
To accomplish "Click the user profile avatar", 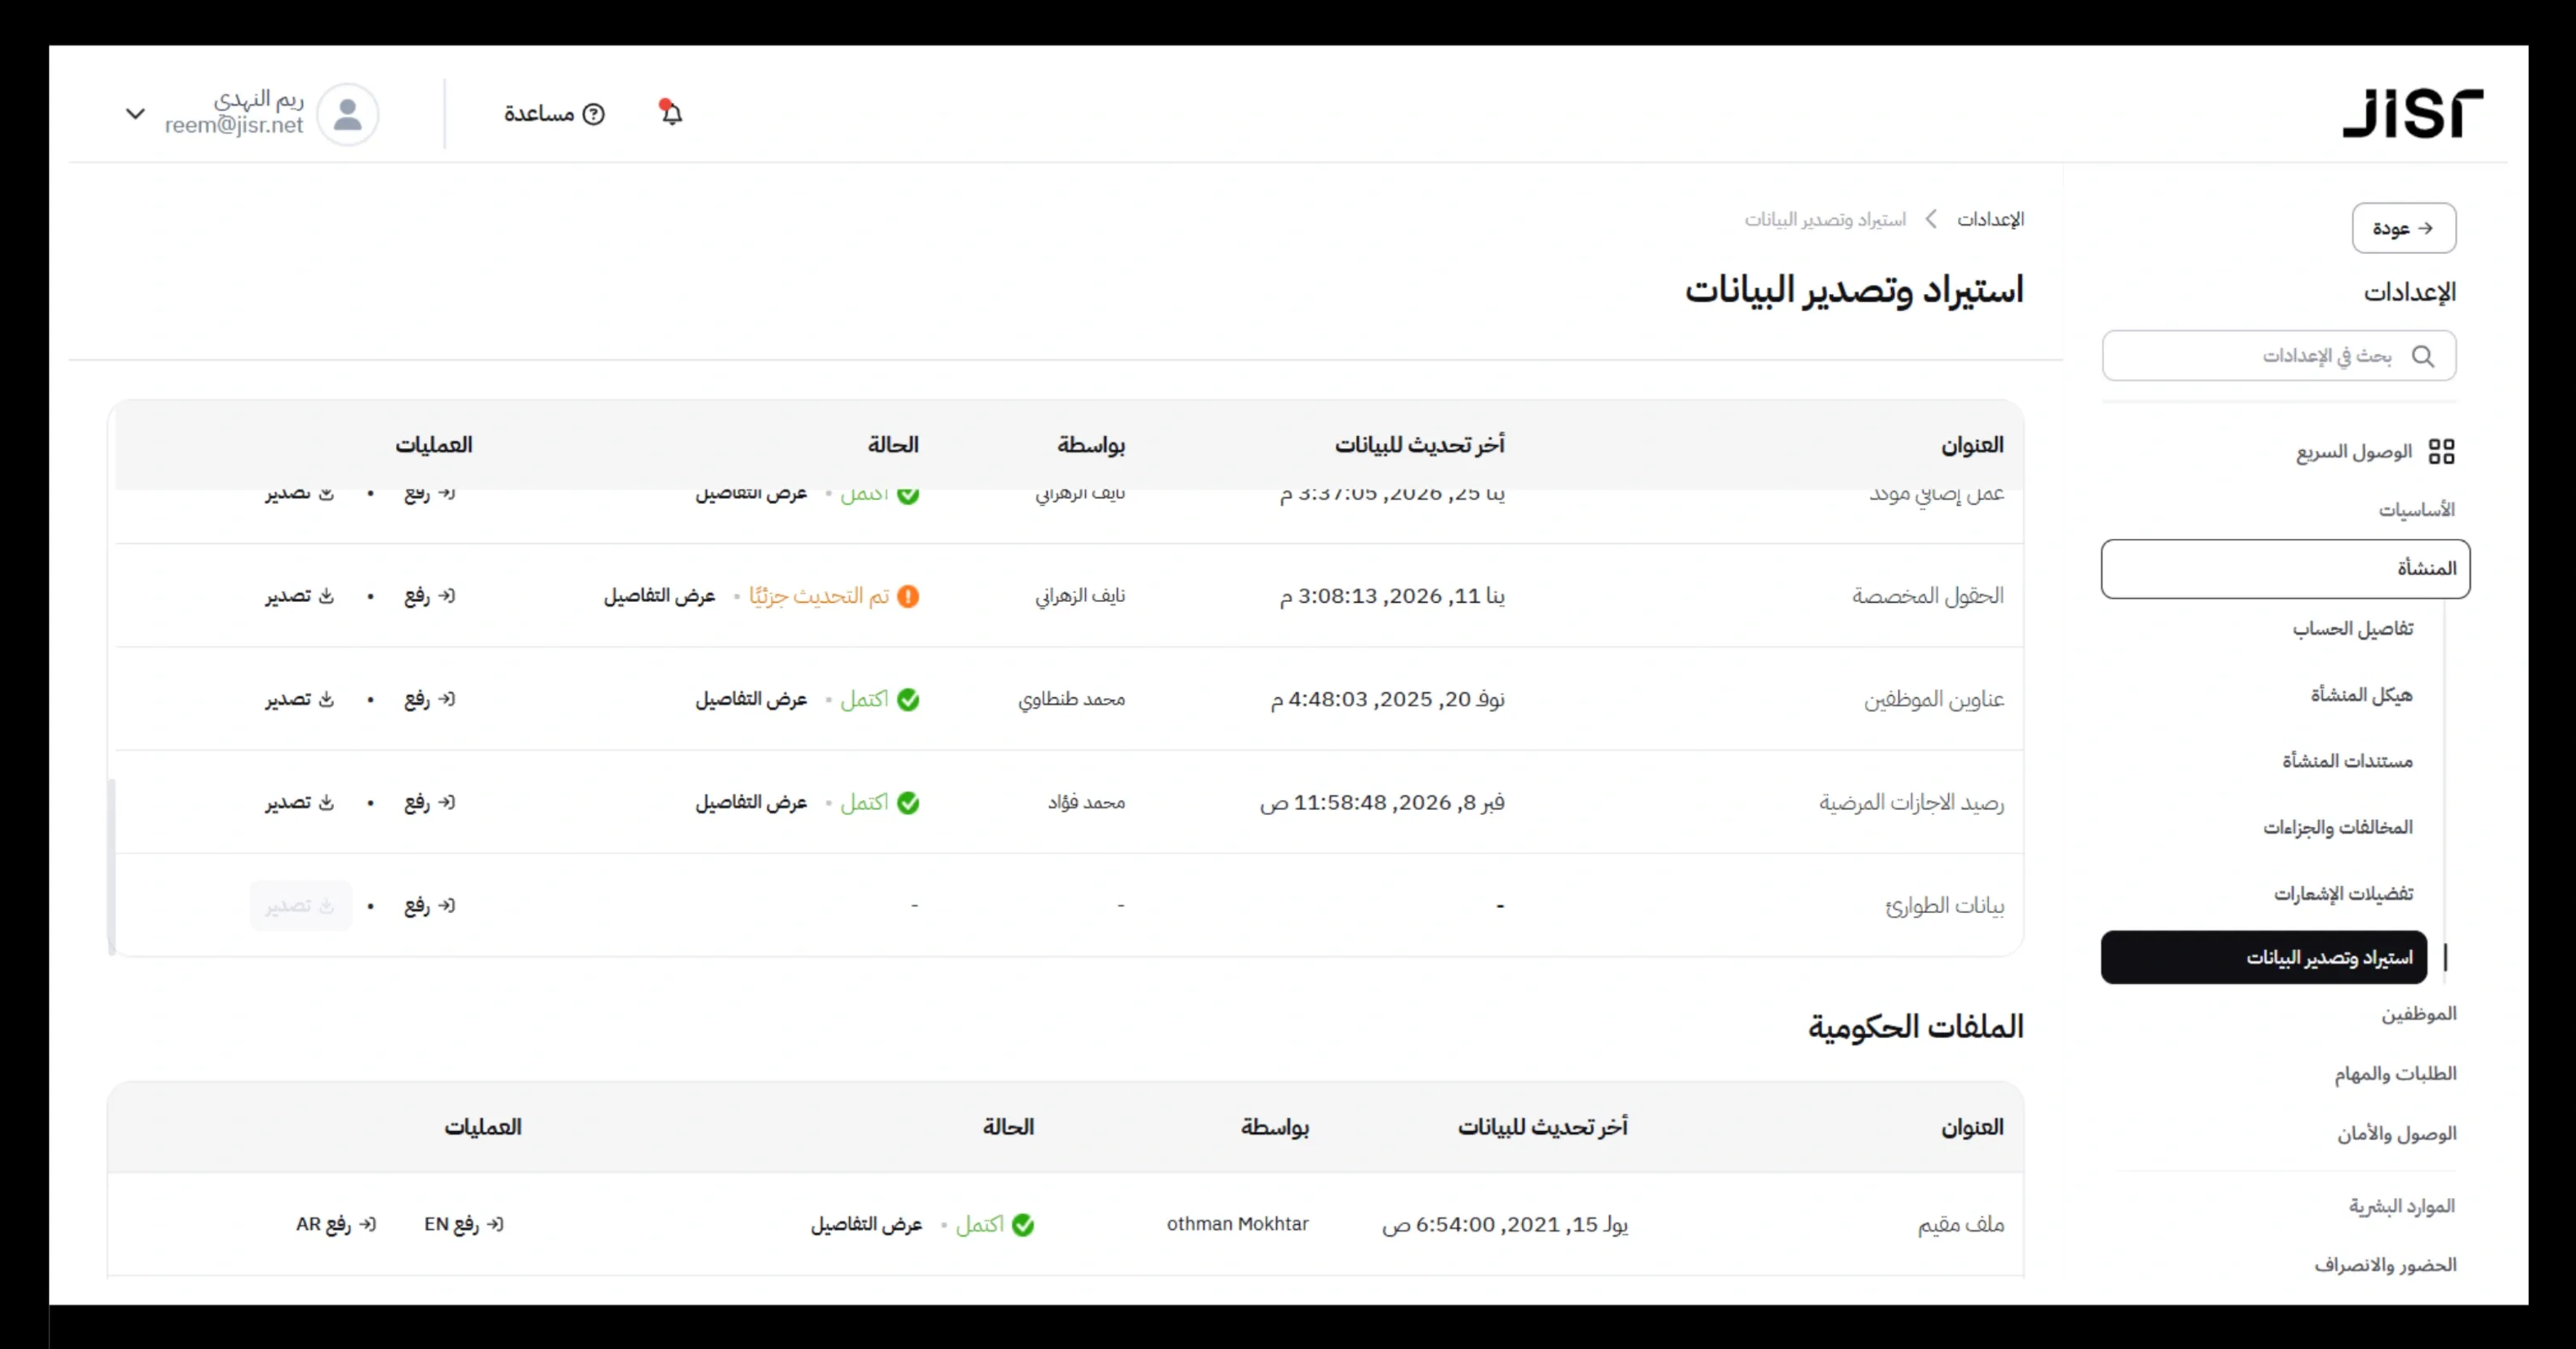I will [349, 113].
